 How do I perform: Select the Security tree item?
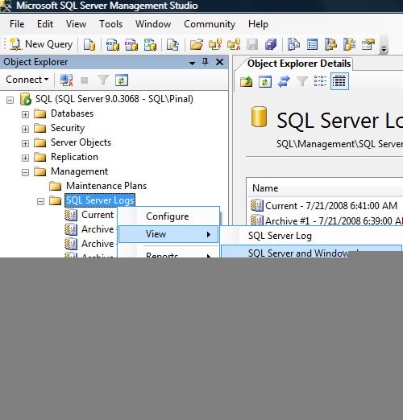pyautogui.click(x=68, y=128)
